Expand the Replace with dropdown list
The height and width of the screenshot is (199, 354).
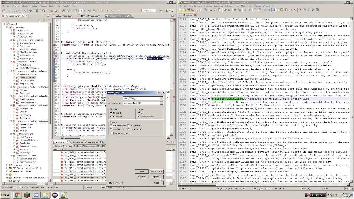[162, 103]
